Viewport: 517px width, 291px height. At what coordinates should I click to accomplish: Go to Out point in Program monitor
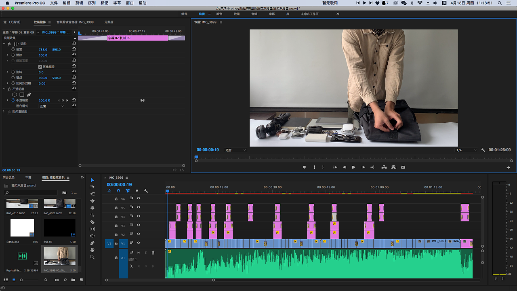[x=372, y=167]
